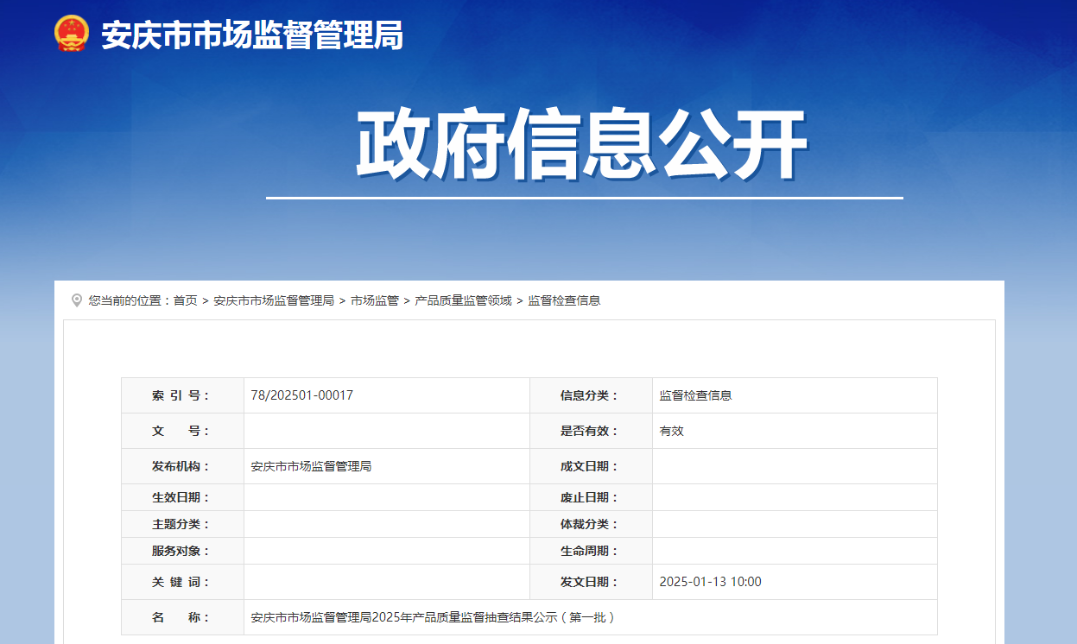This screenshot has height=644, width=1077.
Task: Select 市场监管 breadcrumb item
Action: pos(375,300)
